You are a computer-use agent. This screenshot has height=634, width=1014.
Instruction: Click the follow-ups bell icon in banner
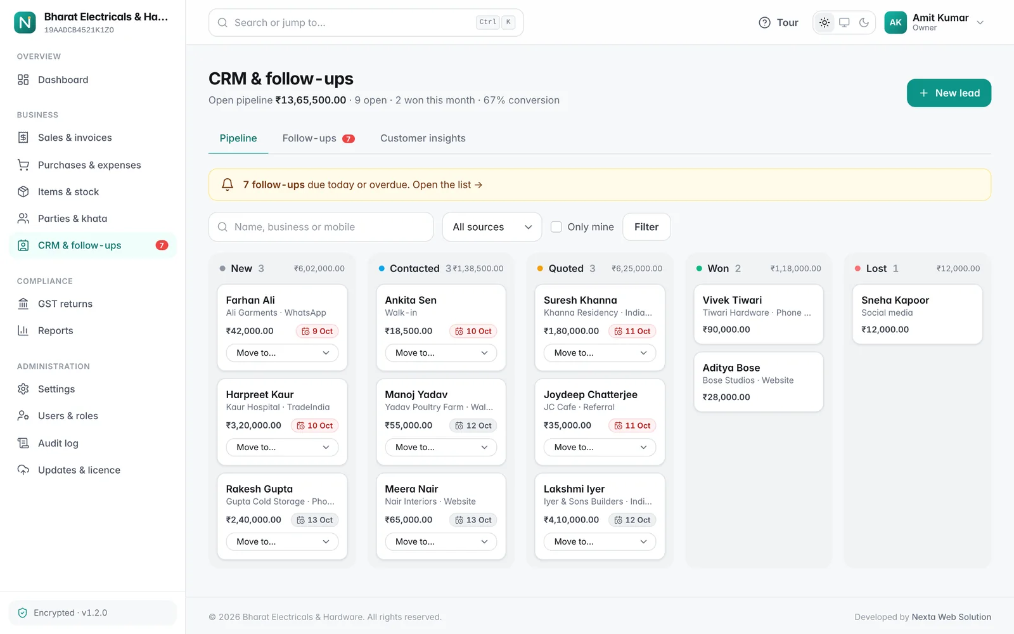(228, 184)
